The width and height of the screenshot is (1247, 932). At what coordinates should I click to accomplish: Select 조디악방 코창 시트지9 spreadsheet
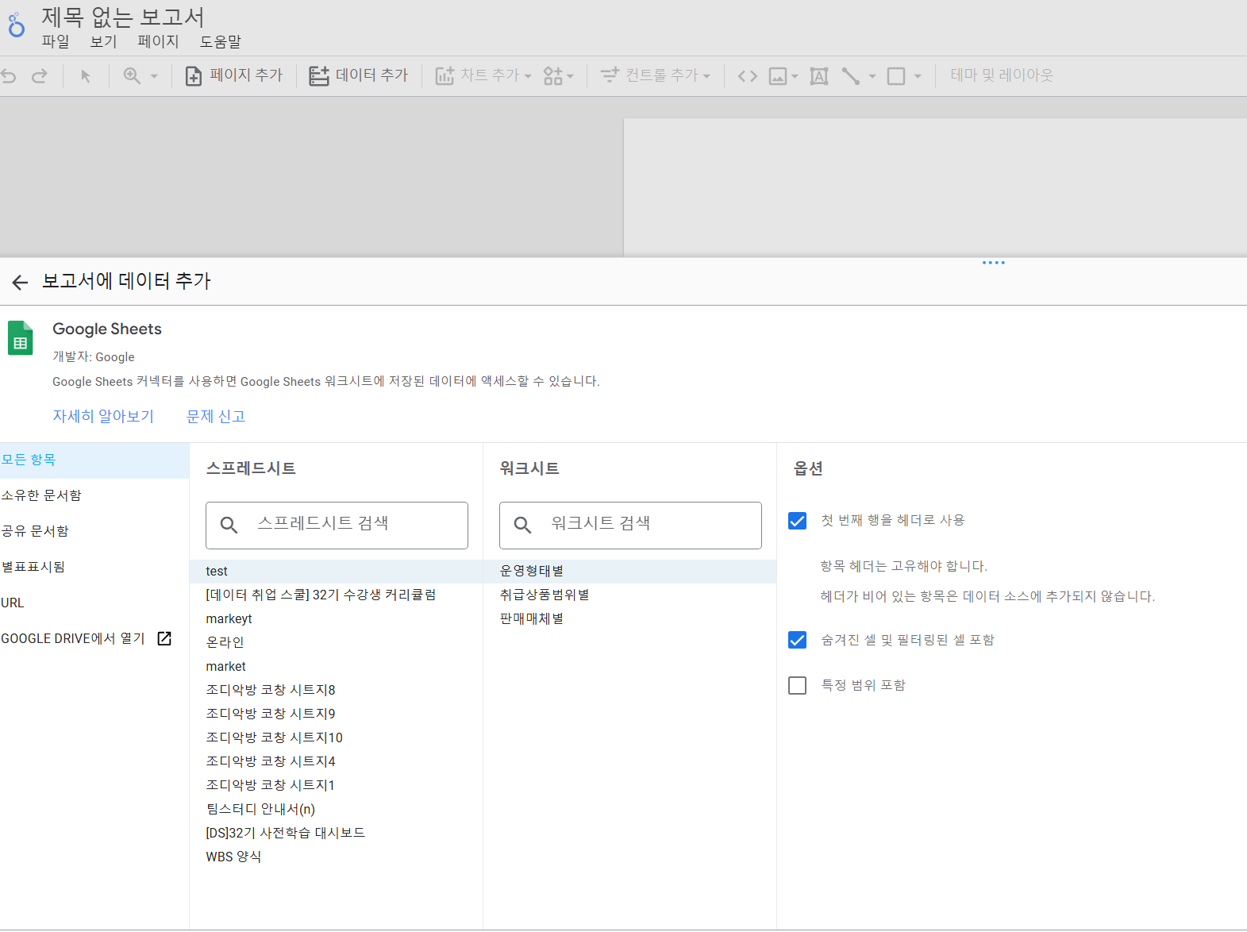[336, 714]
